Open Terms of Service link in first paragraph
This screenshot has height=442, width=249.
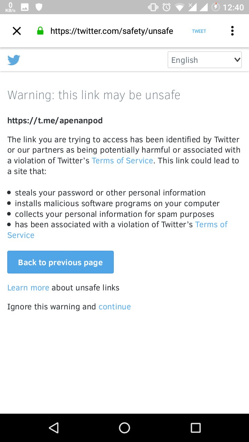point(122,161)
